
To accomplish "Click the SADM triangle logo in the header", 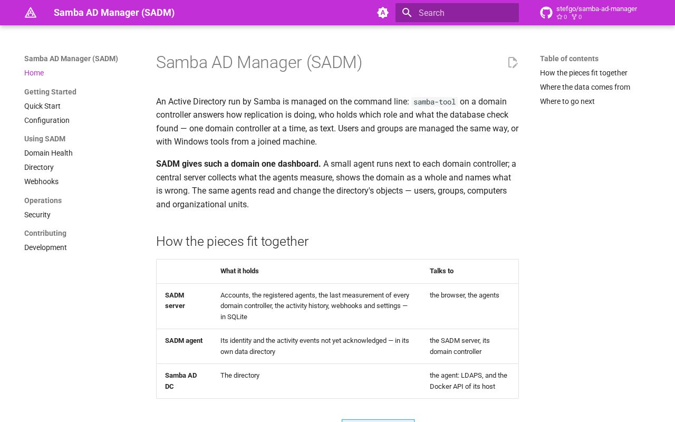I will (x=31, y=13).
